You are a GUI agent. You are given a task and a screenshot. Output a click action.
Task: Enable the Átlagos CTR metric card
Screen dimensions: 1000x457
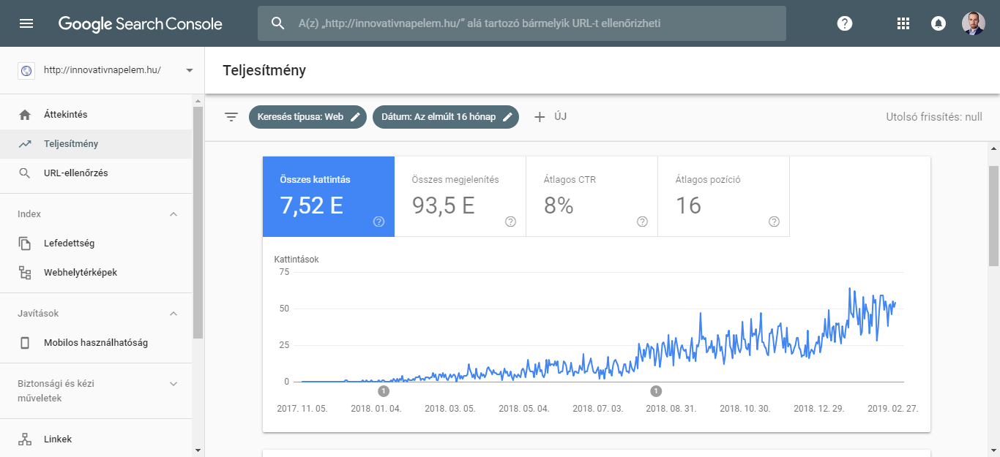point(592,196)
